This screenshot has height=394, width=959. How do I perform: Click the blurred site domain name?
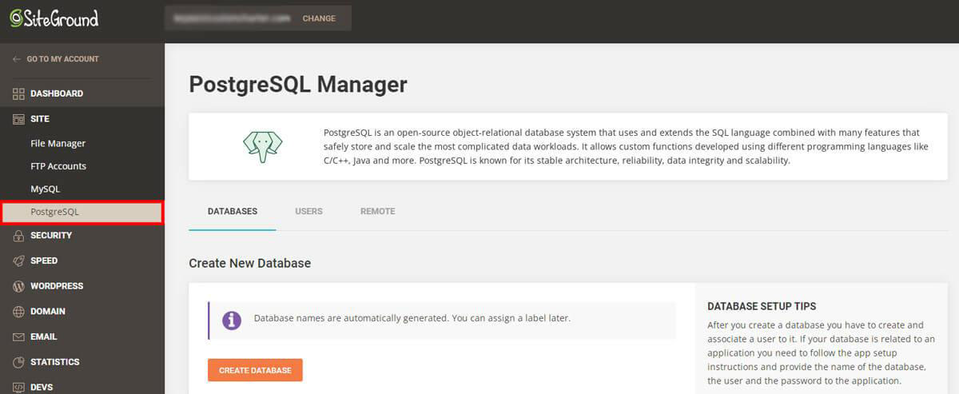pos(232,18)
